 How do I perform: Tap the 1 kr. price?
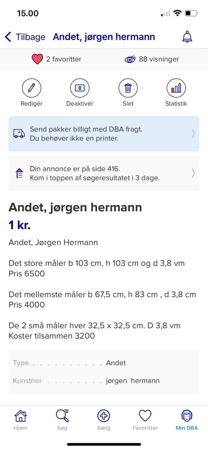coord(19,225)
